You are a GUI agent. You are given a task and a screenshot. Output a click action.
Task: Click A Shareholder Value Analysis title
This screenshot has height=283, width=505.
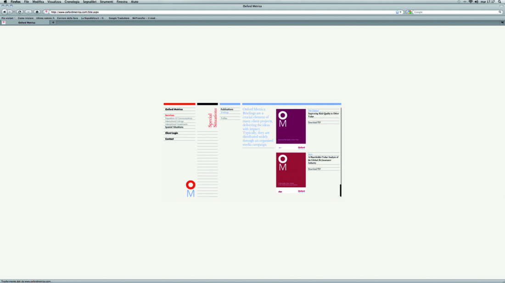[323, 160]
